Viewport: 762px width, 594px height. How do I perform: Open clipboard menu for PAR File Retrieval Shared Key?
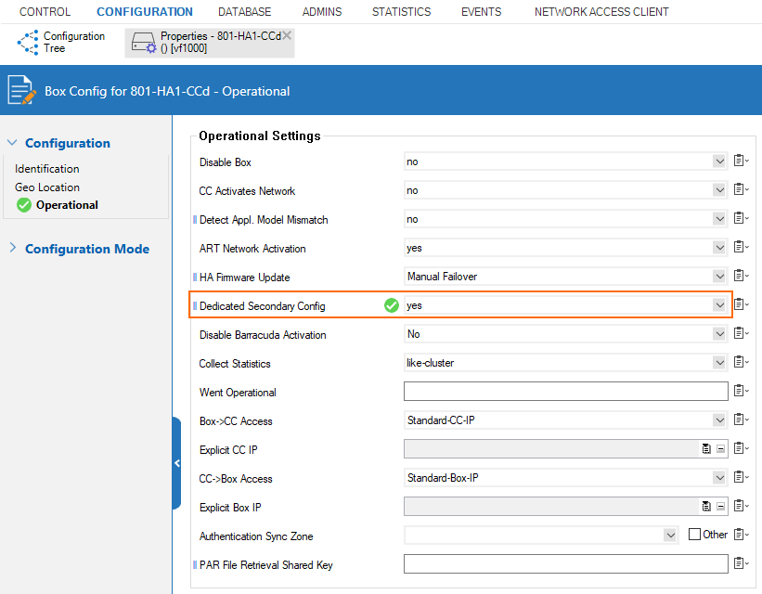(x=741, y=562)
